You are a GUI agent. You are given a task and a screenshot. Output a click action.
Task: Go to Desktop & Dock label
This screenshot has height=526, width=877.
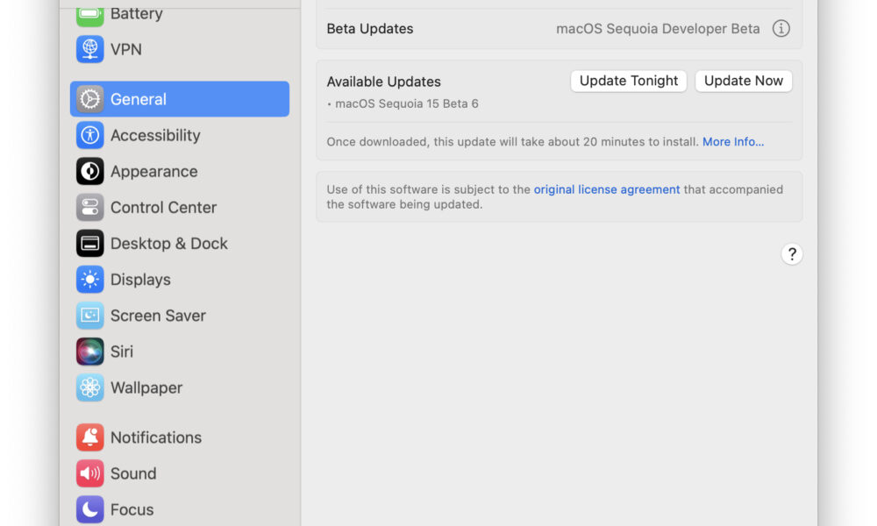tap(169, 243)
